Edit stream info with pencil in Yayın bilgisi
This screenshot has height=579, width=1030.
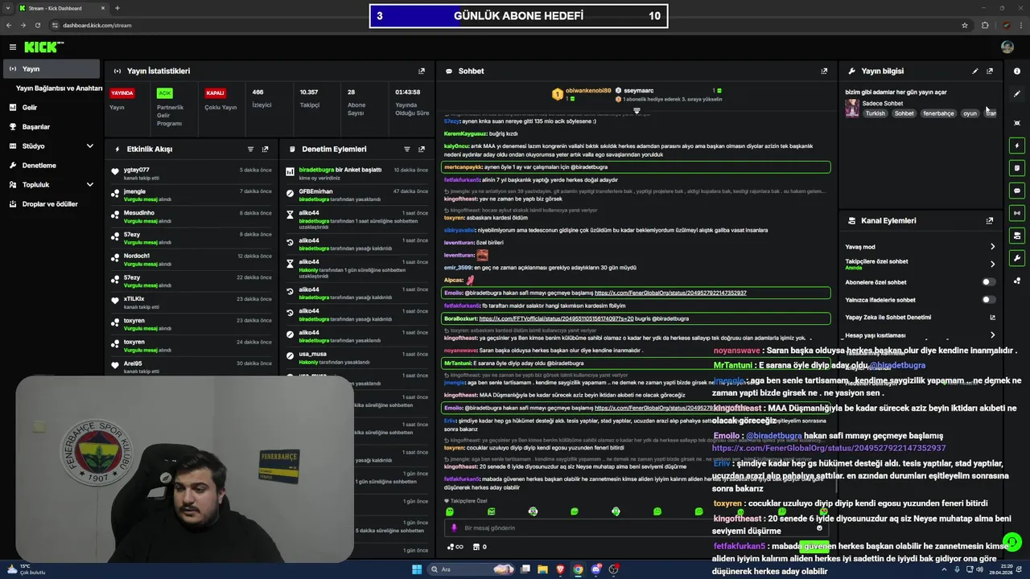click(975, 71)
